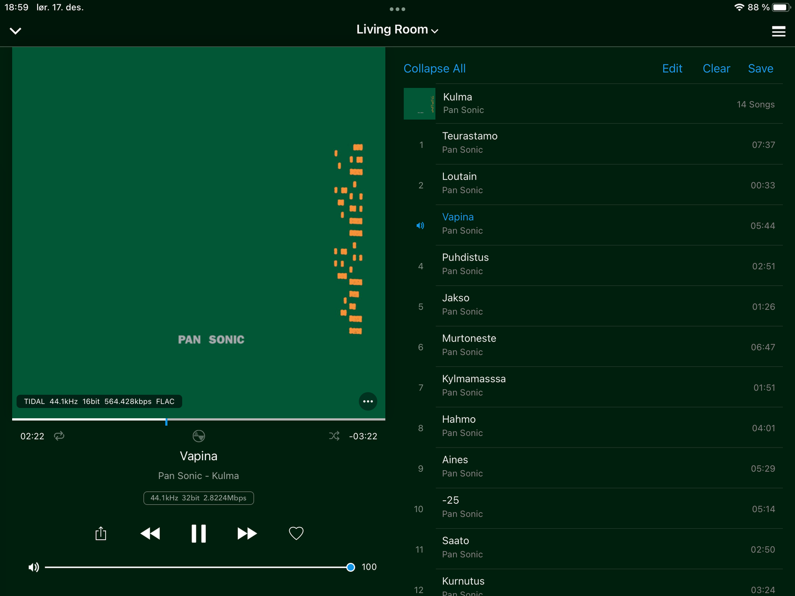Viewport: 795px width, 596px height.
Task: Click the Pan Sonic album cover art
Action: point(199,232)
